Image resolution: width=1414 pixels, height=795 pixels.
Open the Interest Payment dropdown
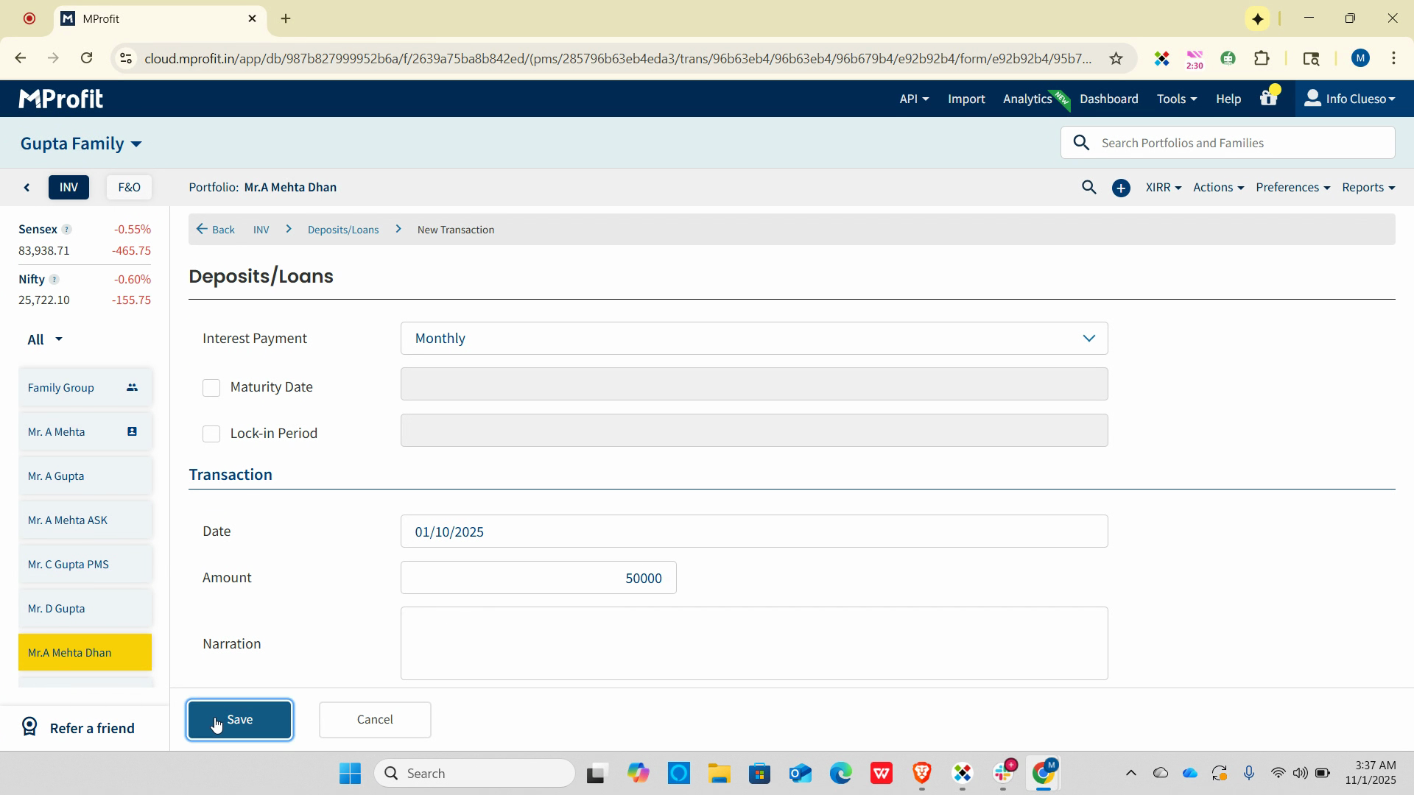pos(753,339)
